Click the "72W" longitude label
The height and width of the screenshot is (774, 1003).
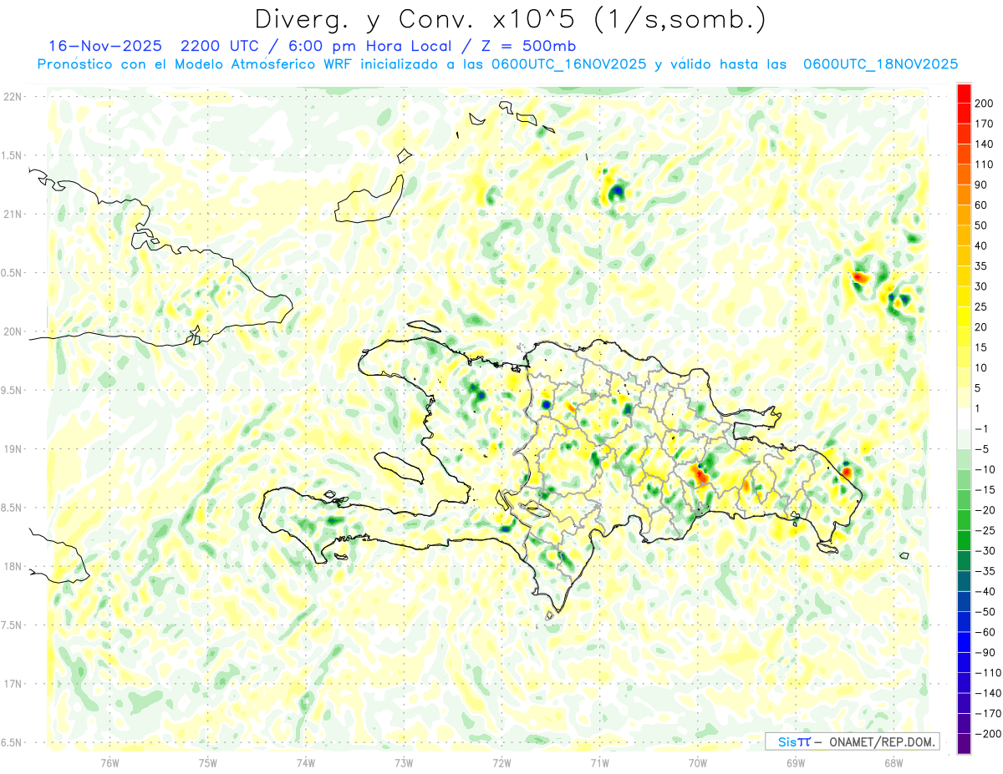(x=501, y=761)
